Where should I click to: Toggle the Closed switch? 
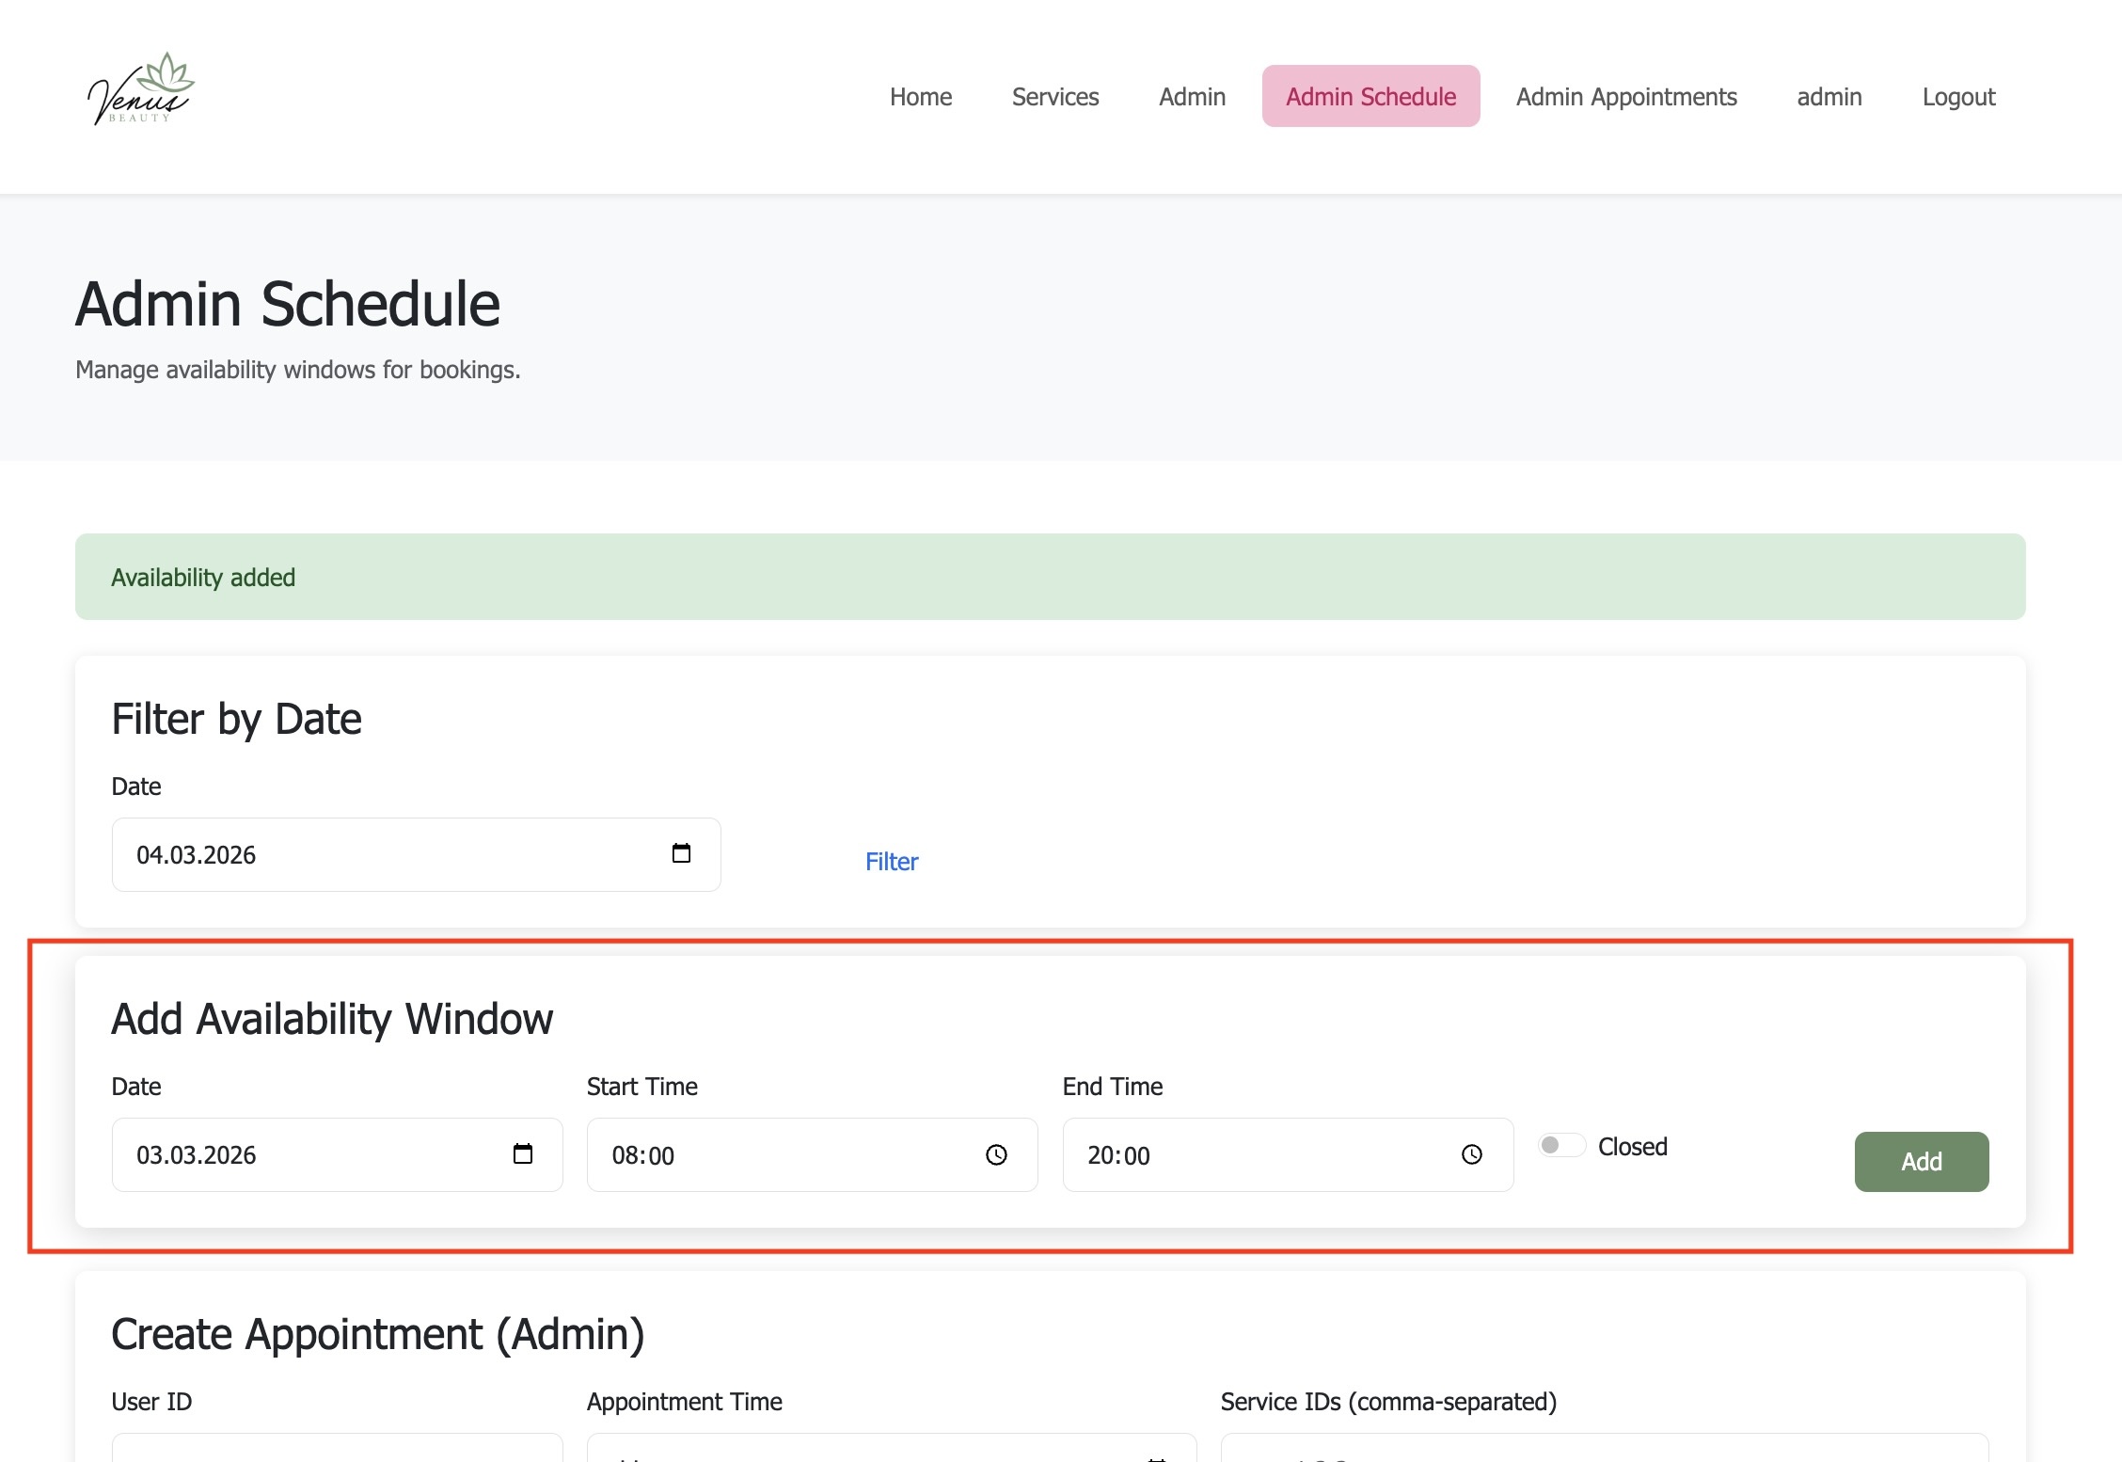pos(1561,1145)
